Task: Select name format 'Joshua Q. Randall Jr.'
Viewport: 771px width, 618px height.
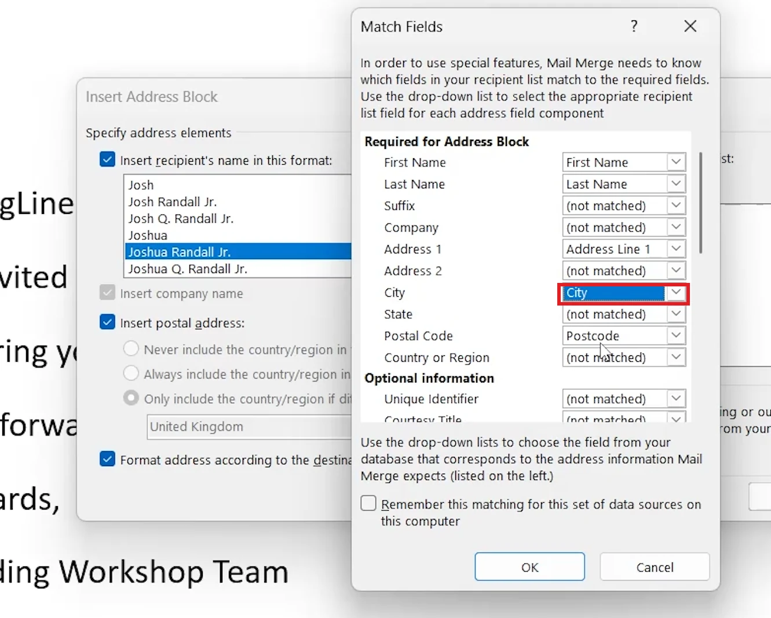Action: [x=237, y=269]
